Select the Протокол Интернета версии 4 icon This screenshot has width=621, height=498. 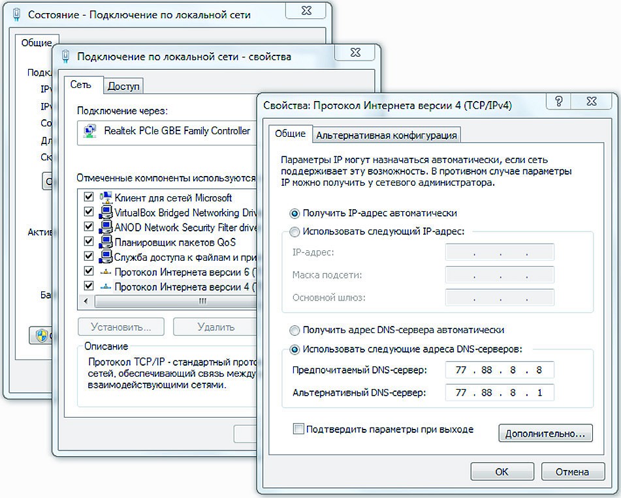[105, 286]
